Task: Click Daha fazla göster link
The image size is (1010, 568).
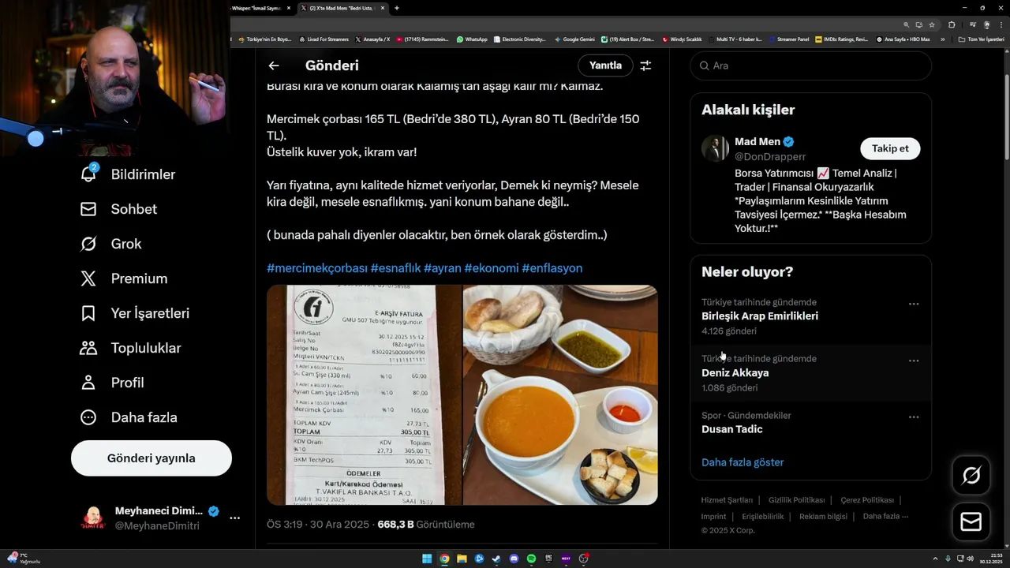Action: [743, 462]
